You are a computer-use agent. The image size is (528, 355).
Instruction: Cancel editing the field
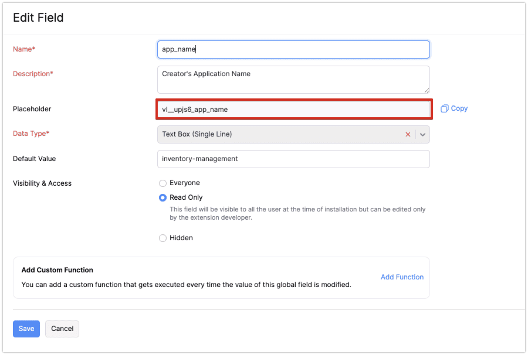tap(62, 329)
